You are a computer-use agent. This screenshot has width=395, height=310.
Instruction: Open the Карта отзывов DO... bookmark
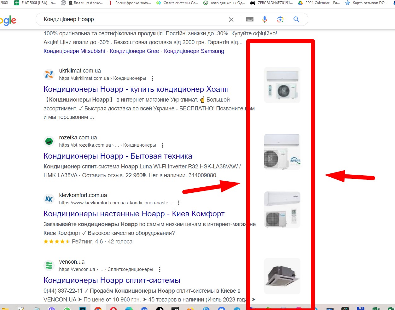click(x=366, y=3)
